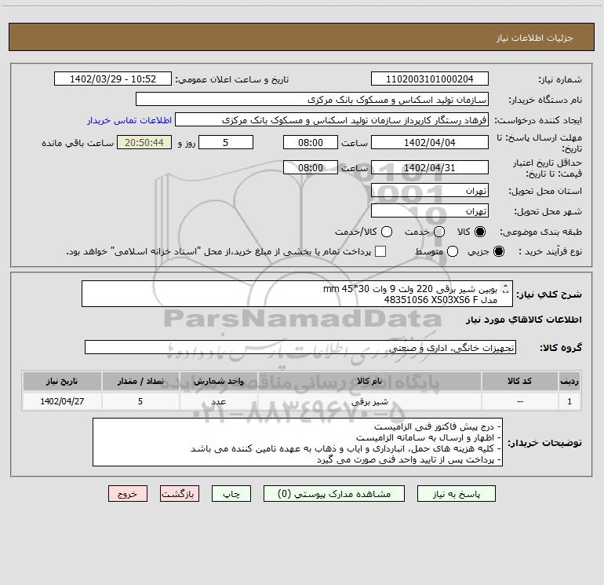
Task: Click the price validity date 1402/04/31
Action: point(430,168)
